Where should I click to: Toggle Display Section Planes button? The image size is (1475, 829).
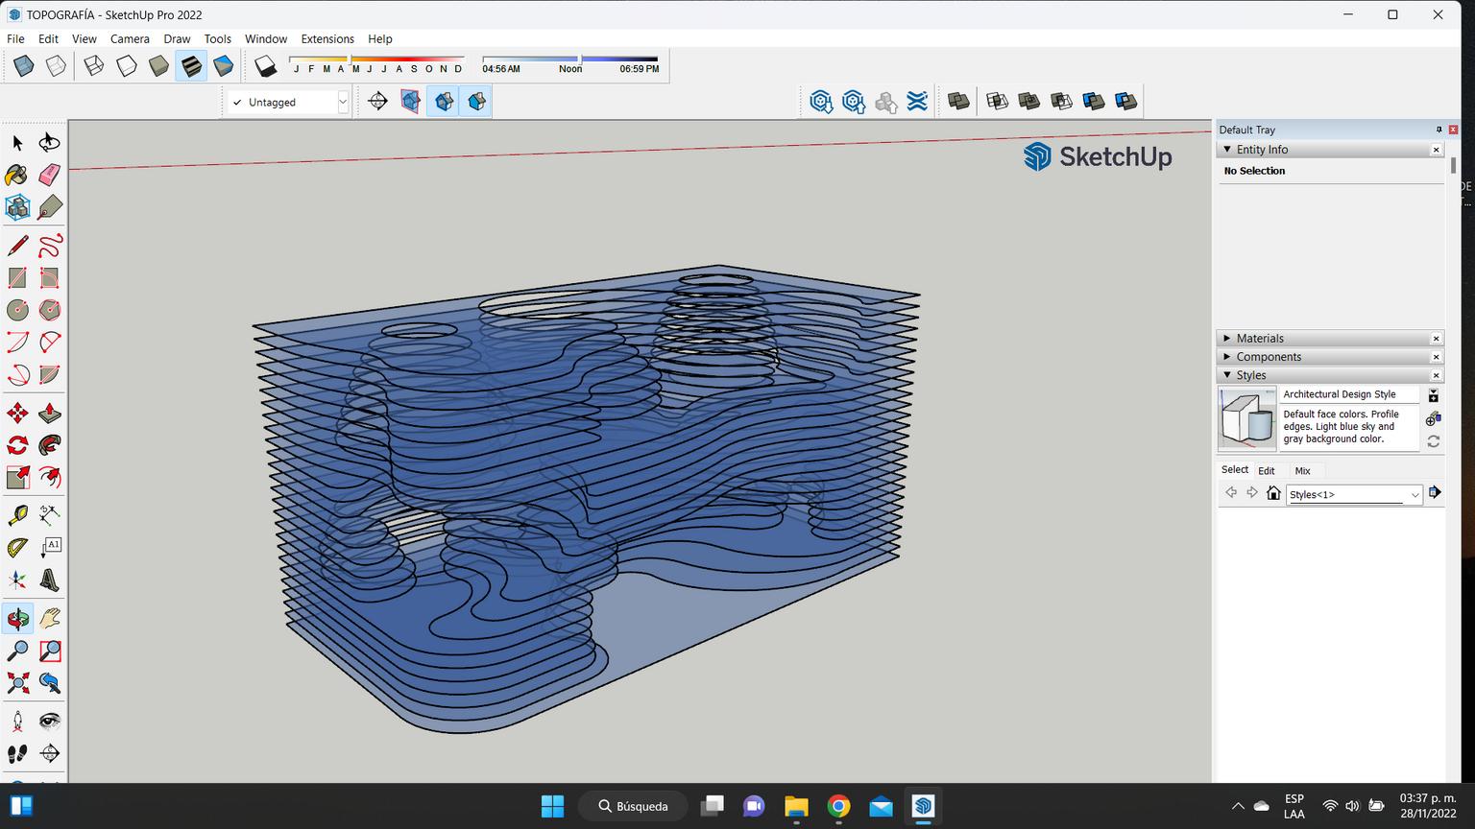point(411,102)
